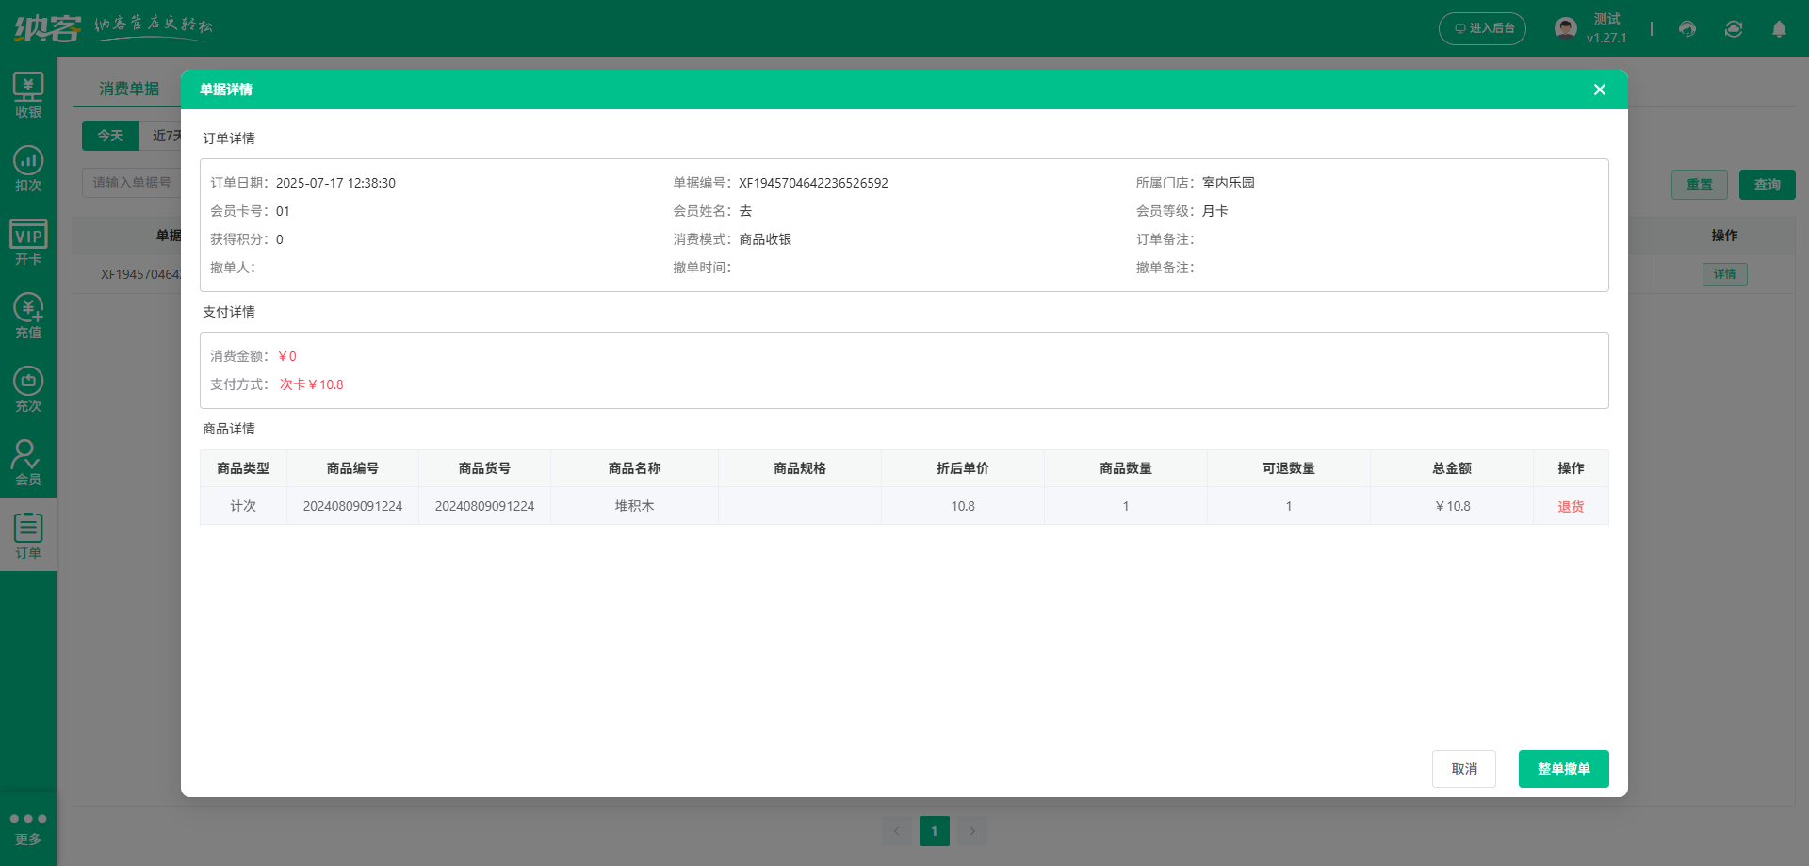Open the 充次 add-count sidebar icon

28,389
